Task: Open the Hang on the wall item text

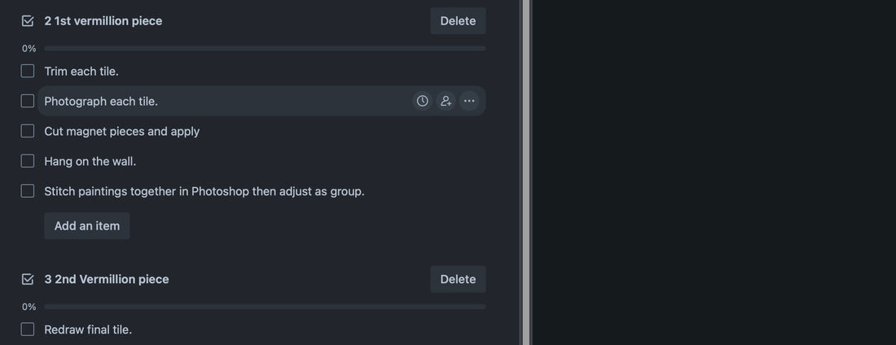Action: pyautogui.click(x=90, y=162)
